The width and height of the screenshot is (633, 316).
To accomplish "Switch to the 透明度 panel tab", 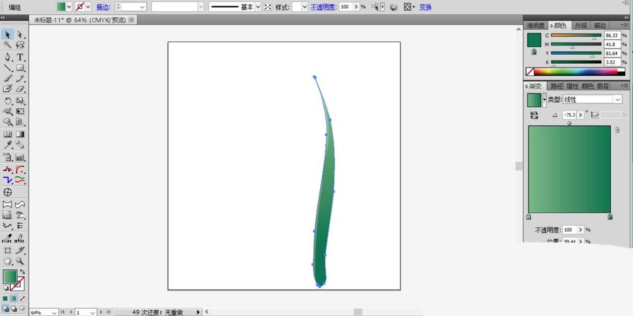I will 536,25.
